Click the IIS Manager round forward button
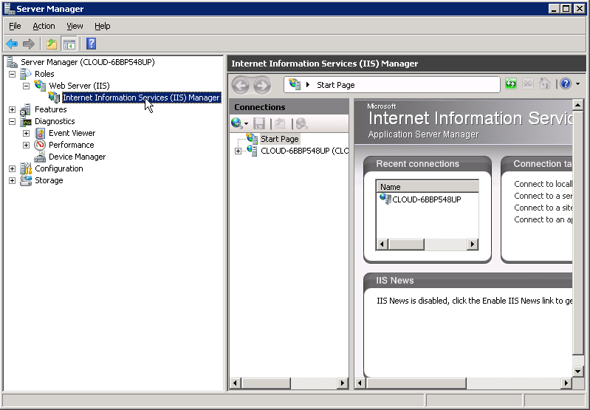The height and width of the screenshot is (410, 590). (x=262, y=85)
